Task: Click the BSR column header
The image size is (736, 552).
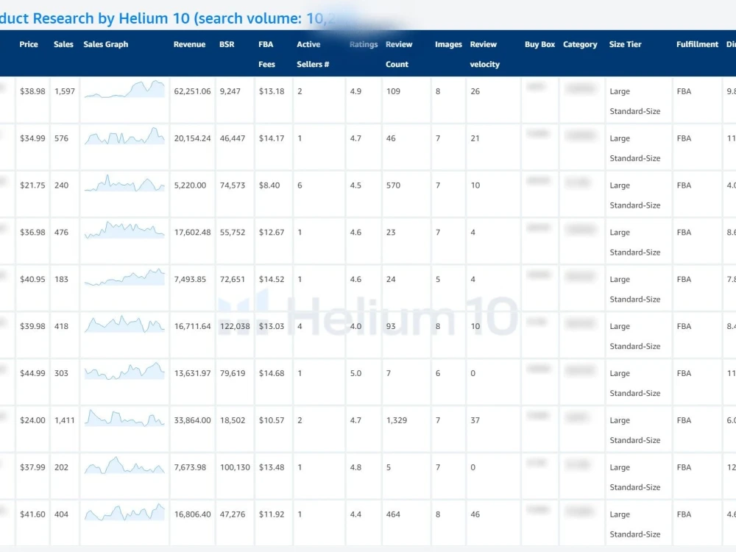Action: click(227, 44)
